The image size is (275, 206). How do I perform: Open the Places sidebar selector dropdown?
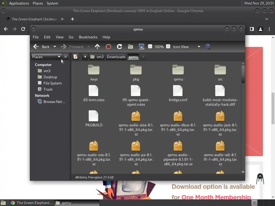pos(46,57)
